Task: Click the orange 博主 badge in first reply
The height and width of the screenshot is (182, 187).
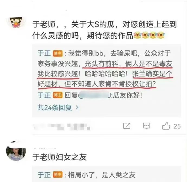Action: (58, 53)
